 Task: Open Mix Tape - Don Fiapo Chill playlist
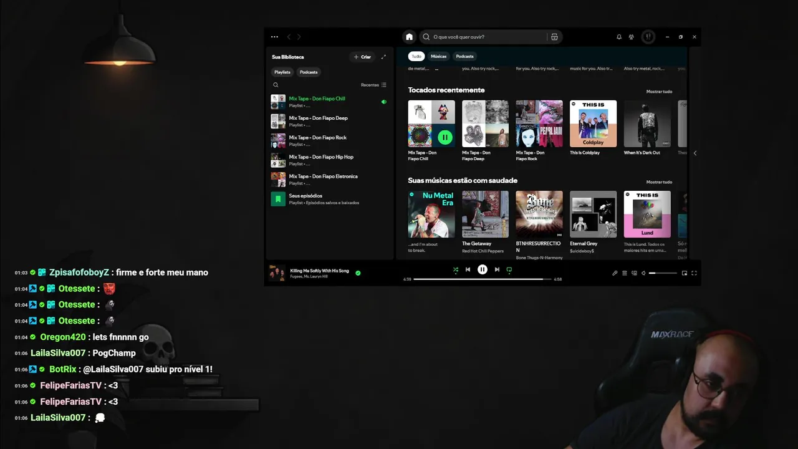coord(329,102)
